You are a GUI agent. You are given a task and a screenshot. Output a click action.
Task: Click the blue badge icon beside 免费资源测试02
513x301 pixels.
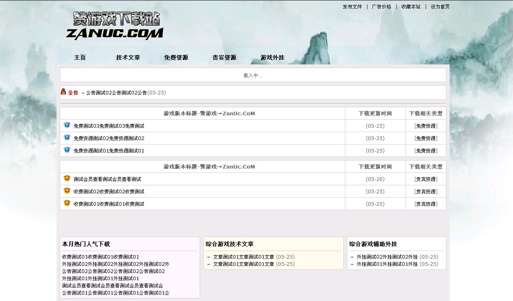click(x=67, y=138)
